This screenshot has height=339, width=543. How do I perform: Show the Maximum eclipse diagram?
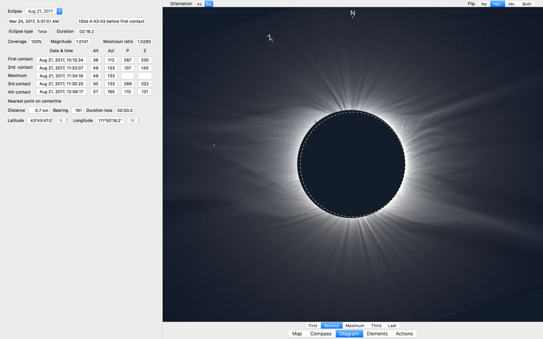coord(354,325)
